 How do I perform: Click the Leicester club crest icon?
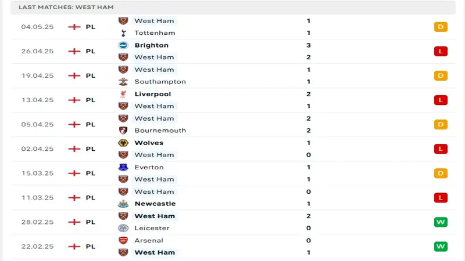click(123, 228)
